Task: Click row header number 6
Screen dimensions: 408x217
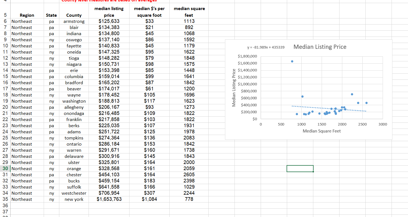Action: 5,21
